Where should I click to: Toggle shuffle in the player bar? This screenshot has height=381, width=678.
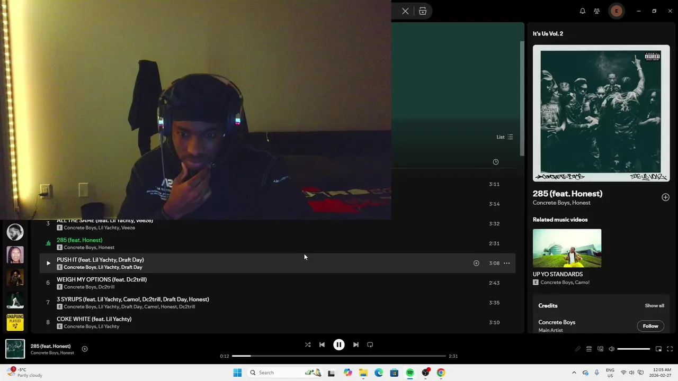coord(308,344)
